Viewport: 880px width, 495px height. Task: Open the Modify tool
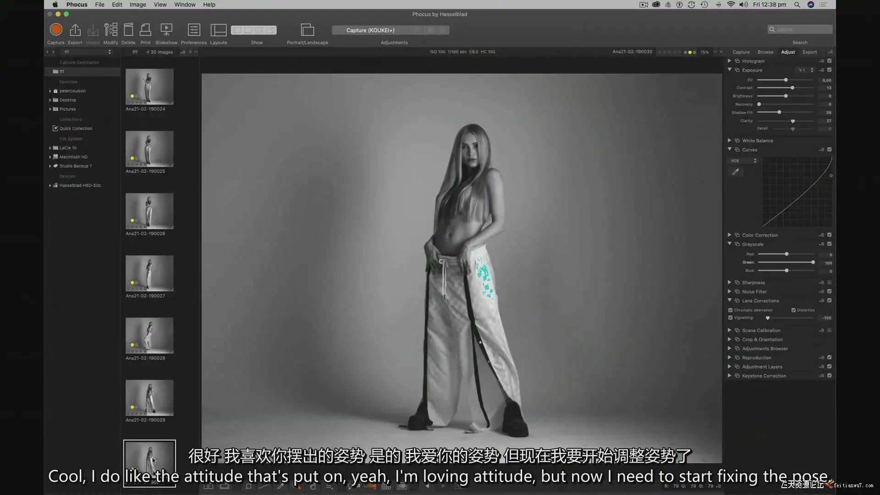[110, 30]
